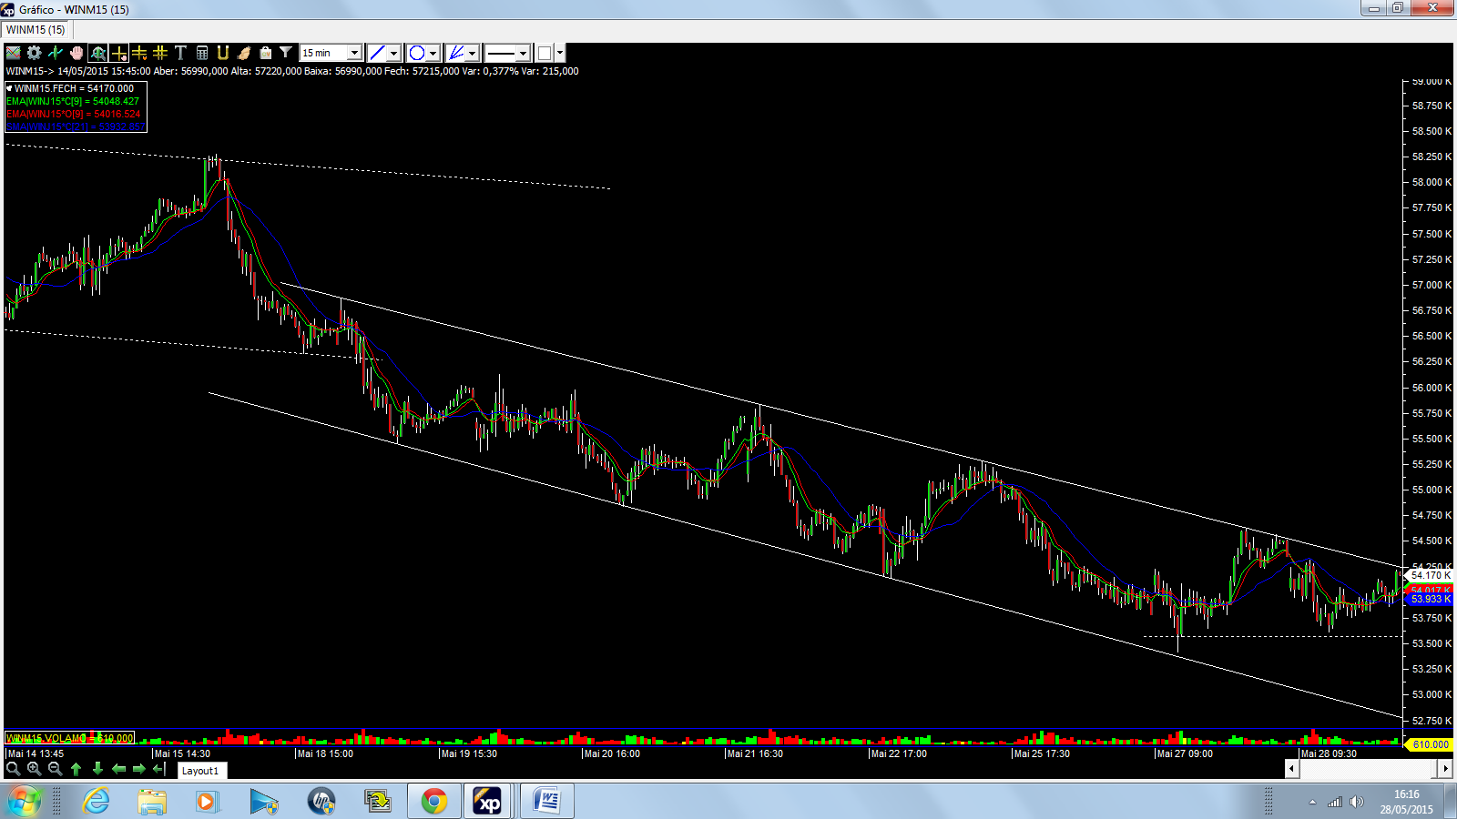This screenshot has height=819, width=1457.
Task: Select the fan lines tool
Action: tap(455, 53)
